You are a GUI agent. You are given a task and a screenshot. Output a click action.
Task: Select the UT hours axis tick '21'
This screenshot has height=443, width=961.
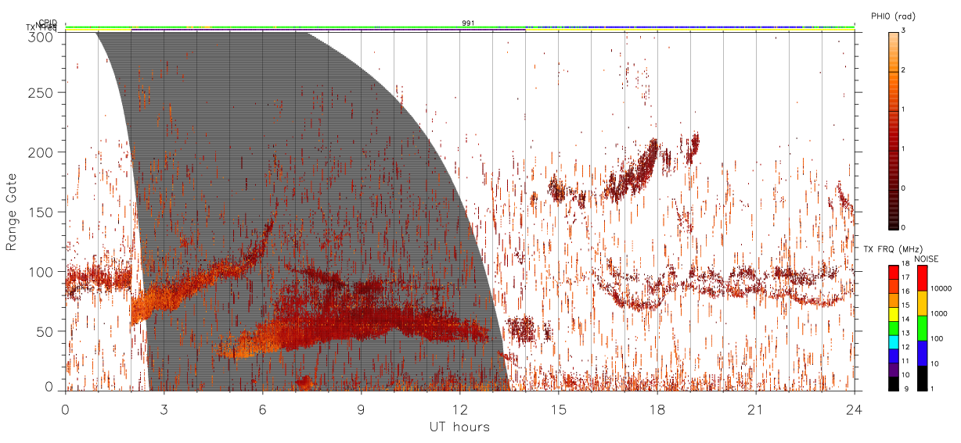[x=756, y=409]
